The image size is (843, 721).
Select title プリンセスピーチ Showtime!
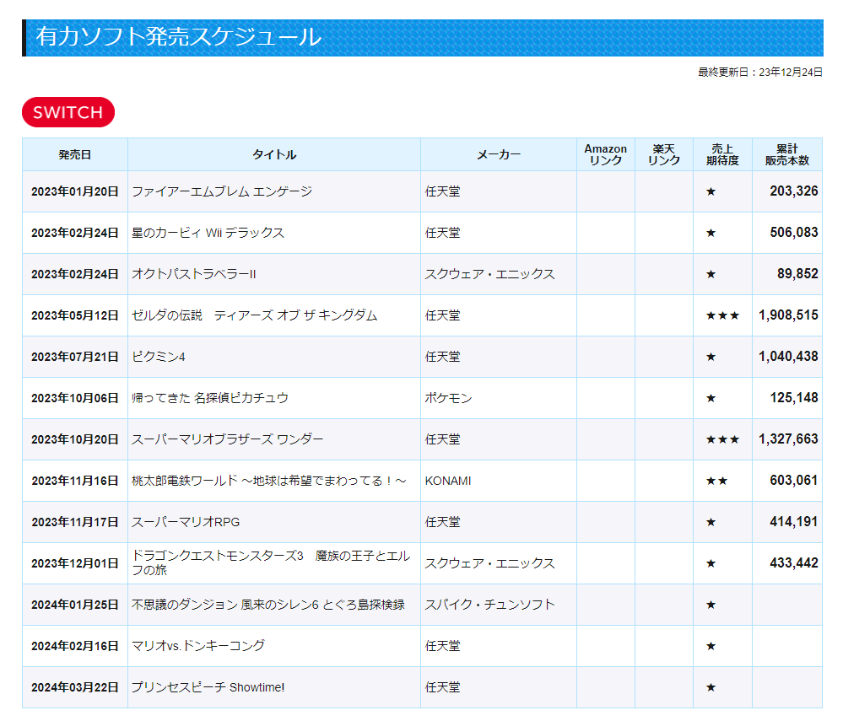click(208, 687)
